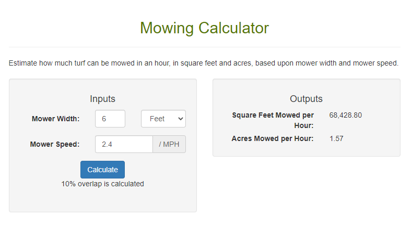Click the horizontal divider below the title
Image resolution: width=412 pixels, height=230 pixels.
204,47
